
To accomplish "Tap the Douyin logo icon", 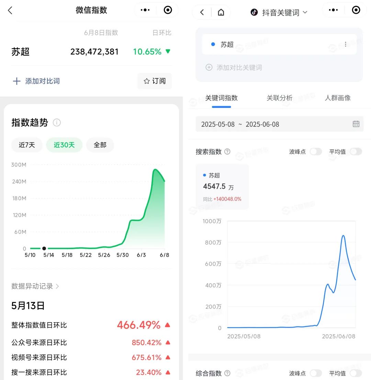I will click(254, 12).
